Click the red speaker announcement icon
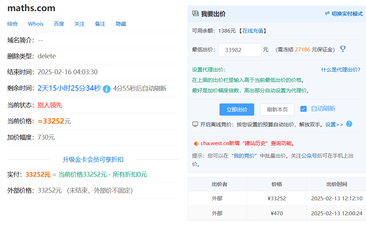The height and width of the screenshot is (226, 366). [x=196, y=143]
